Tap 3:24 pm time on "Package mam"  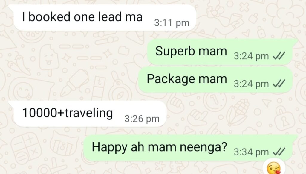pyautogui.click(x=251, y=84)
